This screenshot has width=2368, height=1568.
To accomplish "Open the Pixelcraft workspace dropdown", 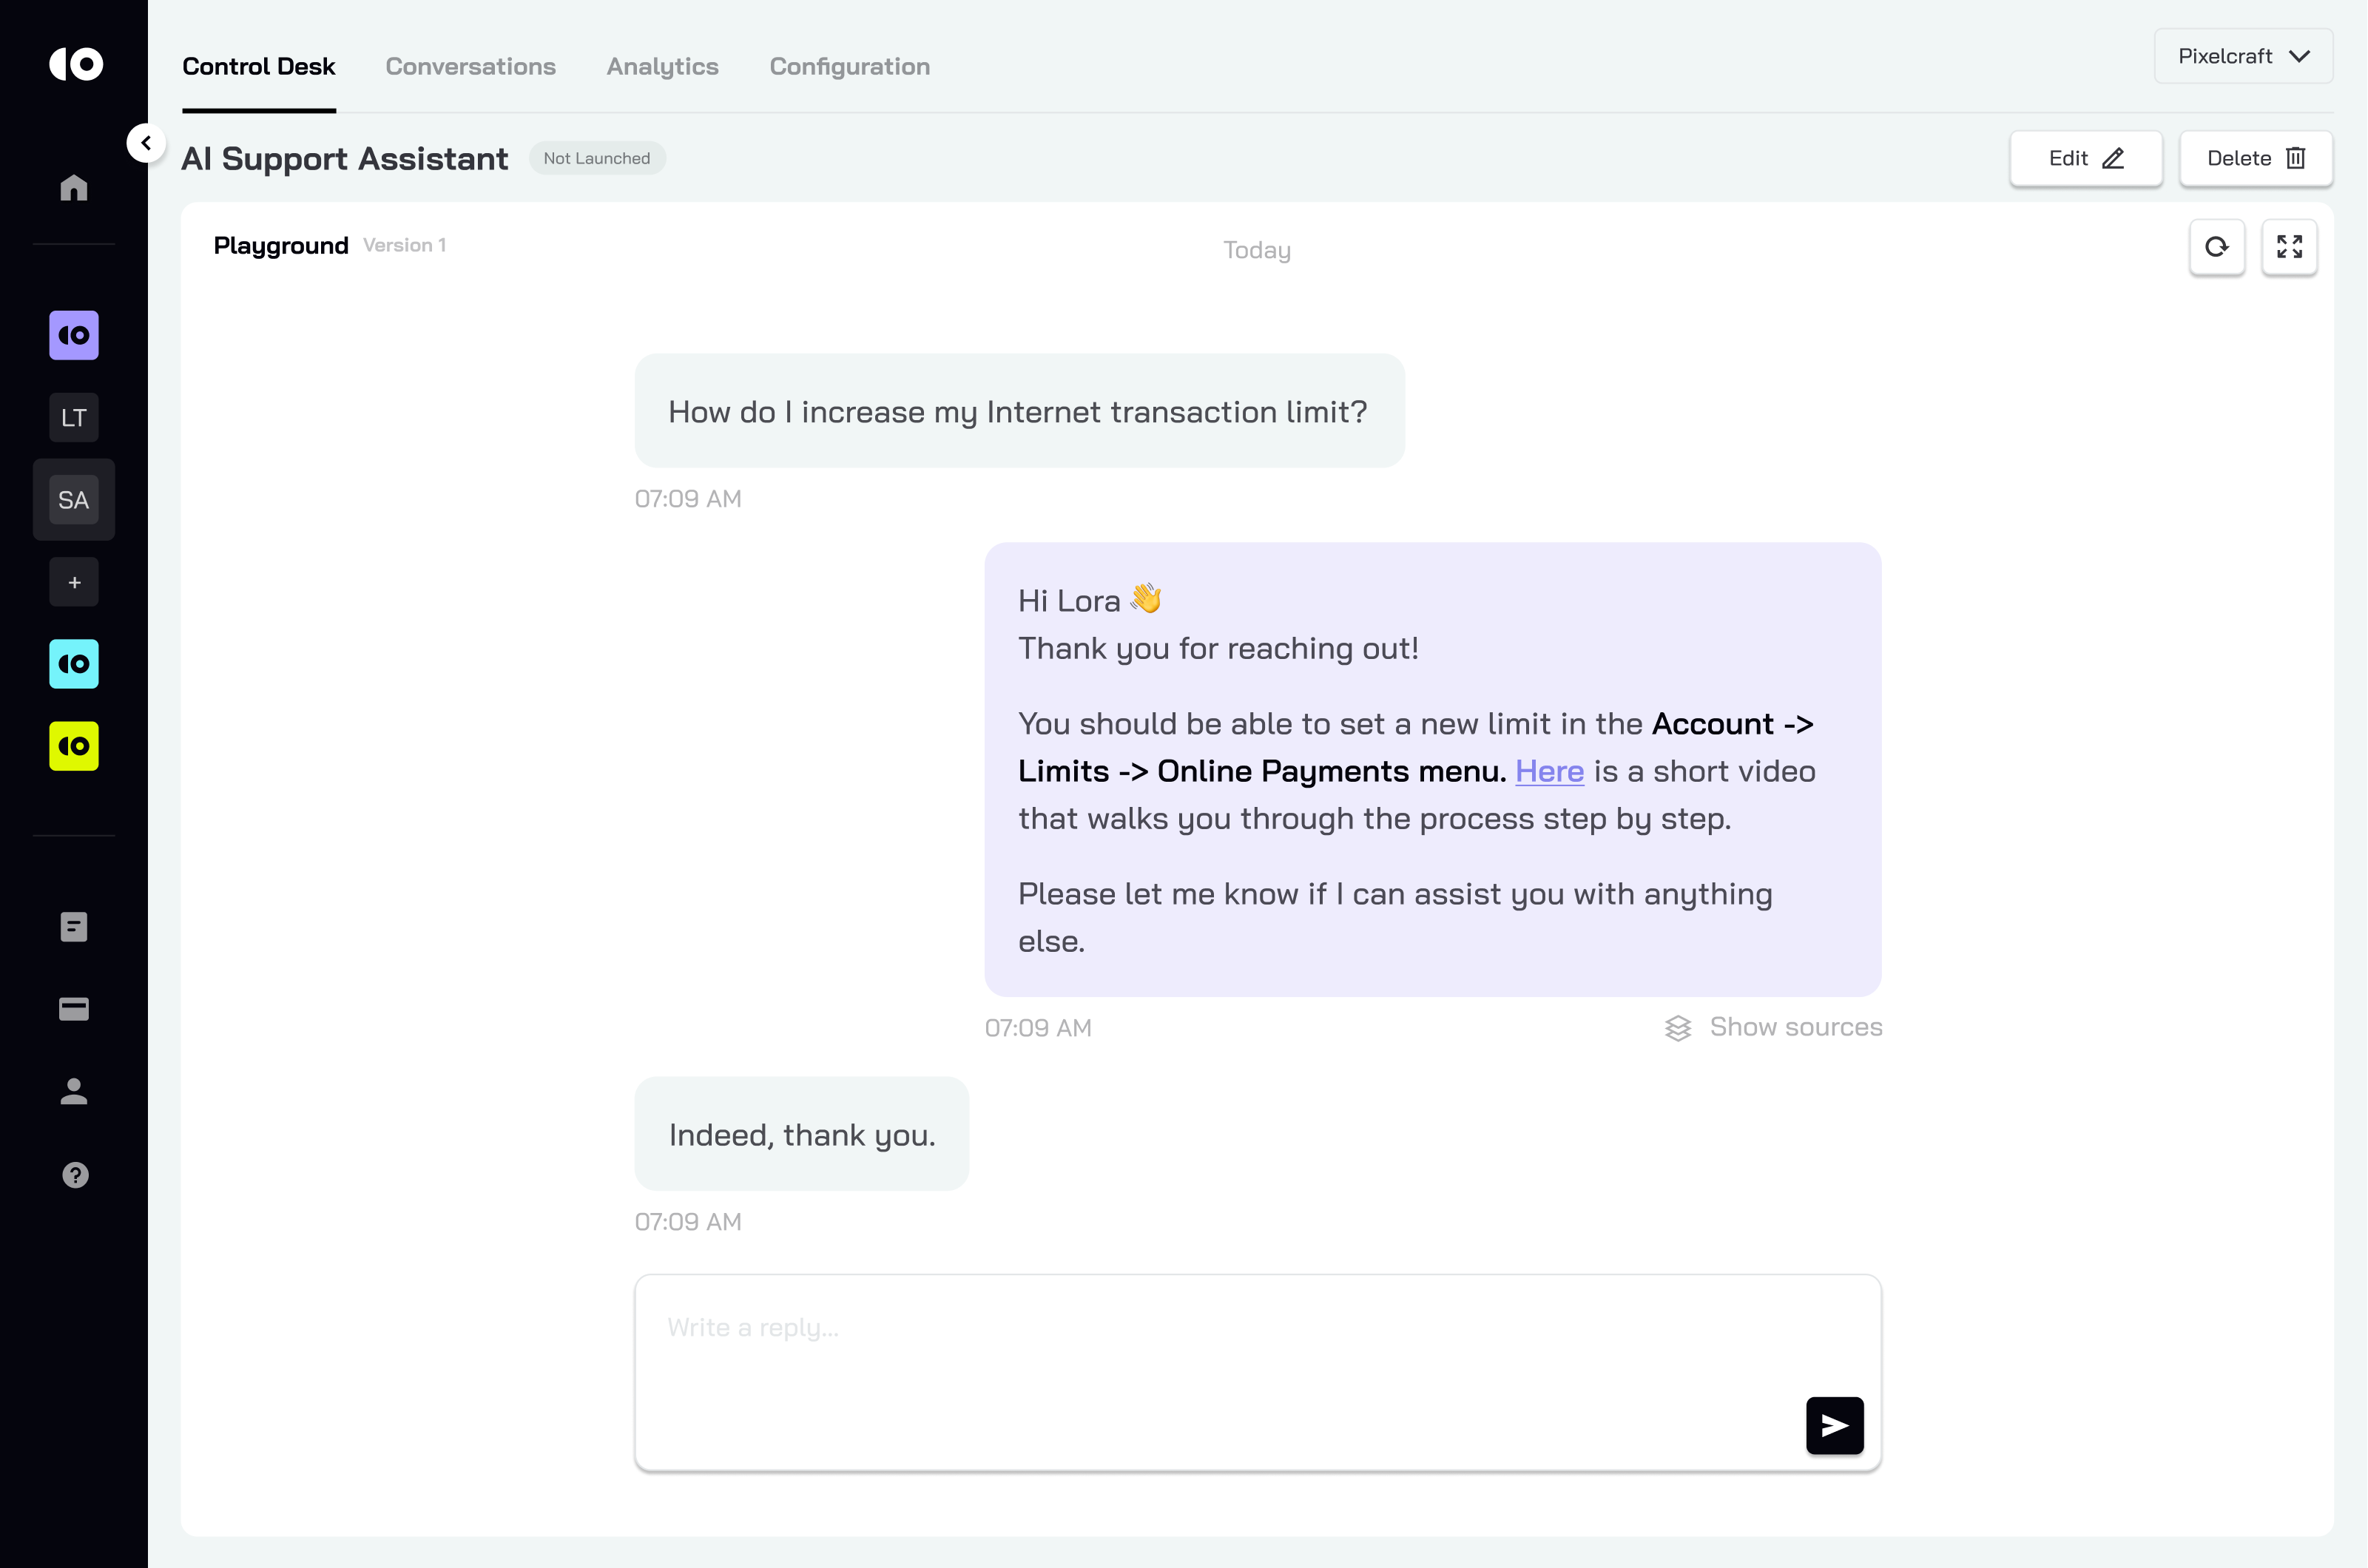I will click(2242, 56).
